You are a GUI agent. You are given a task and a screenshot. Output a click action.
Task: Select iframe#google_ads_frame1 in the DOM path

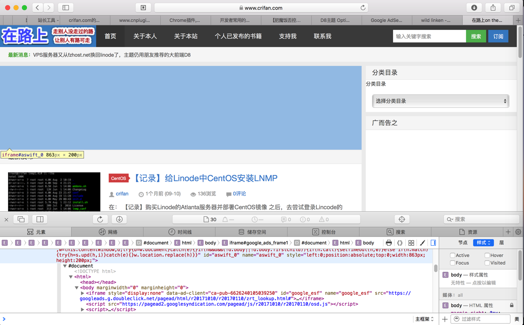click(255, 243)
